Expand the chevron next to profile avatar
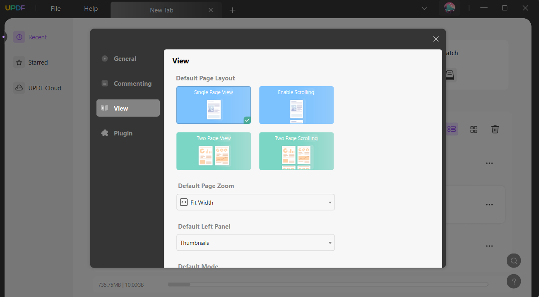Screen dimensions: 539x297 coord(423,8)
